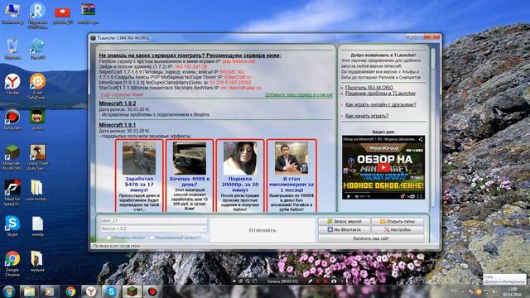Switch to Bandicam in the taskbar
530x298 pixels.
152,291
